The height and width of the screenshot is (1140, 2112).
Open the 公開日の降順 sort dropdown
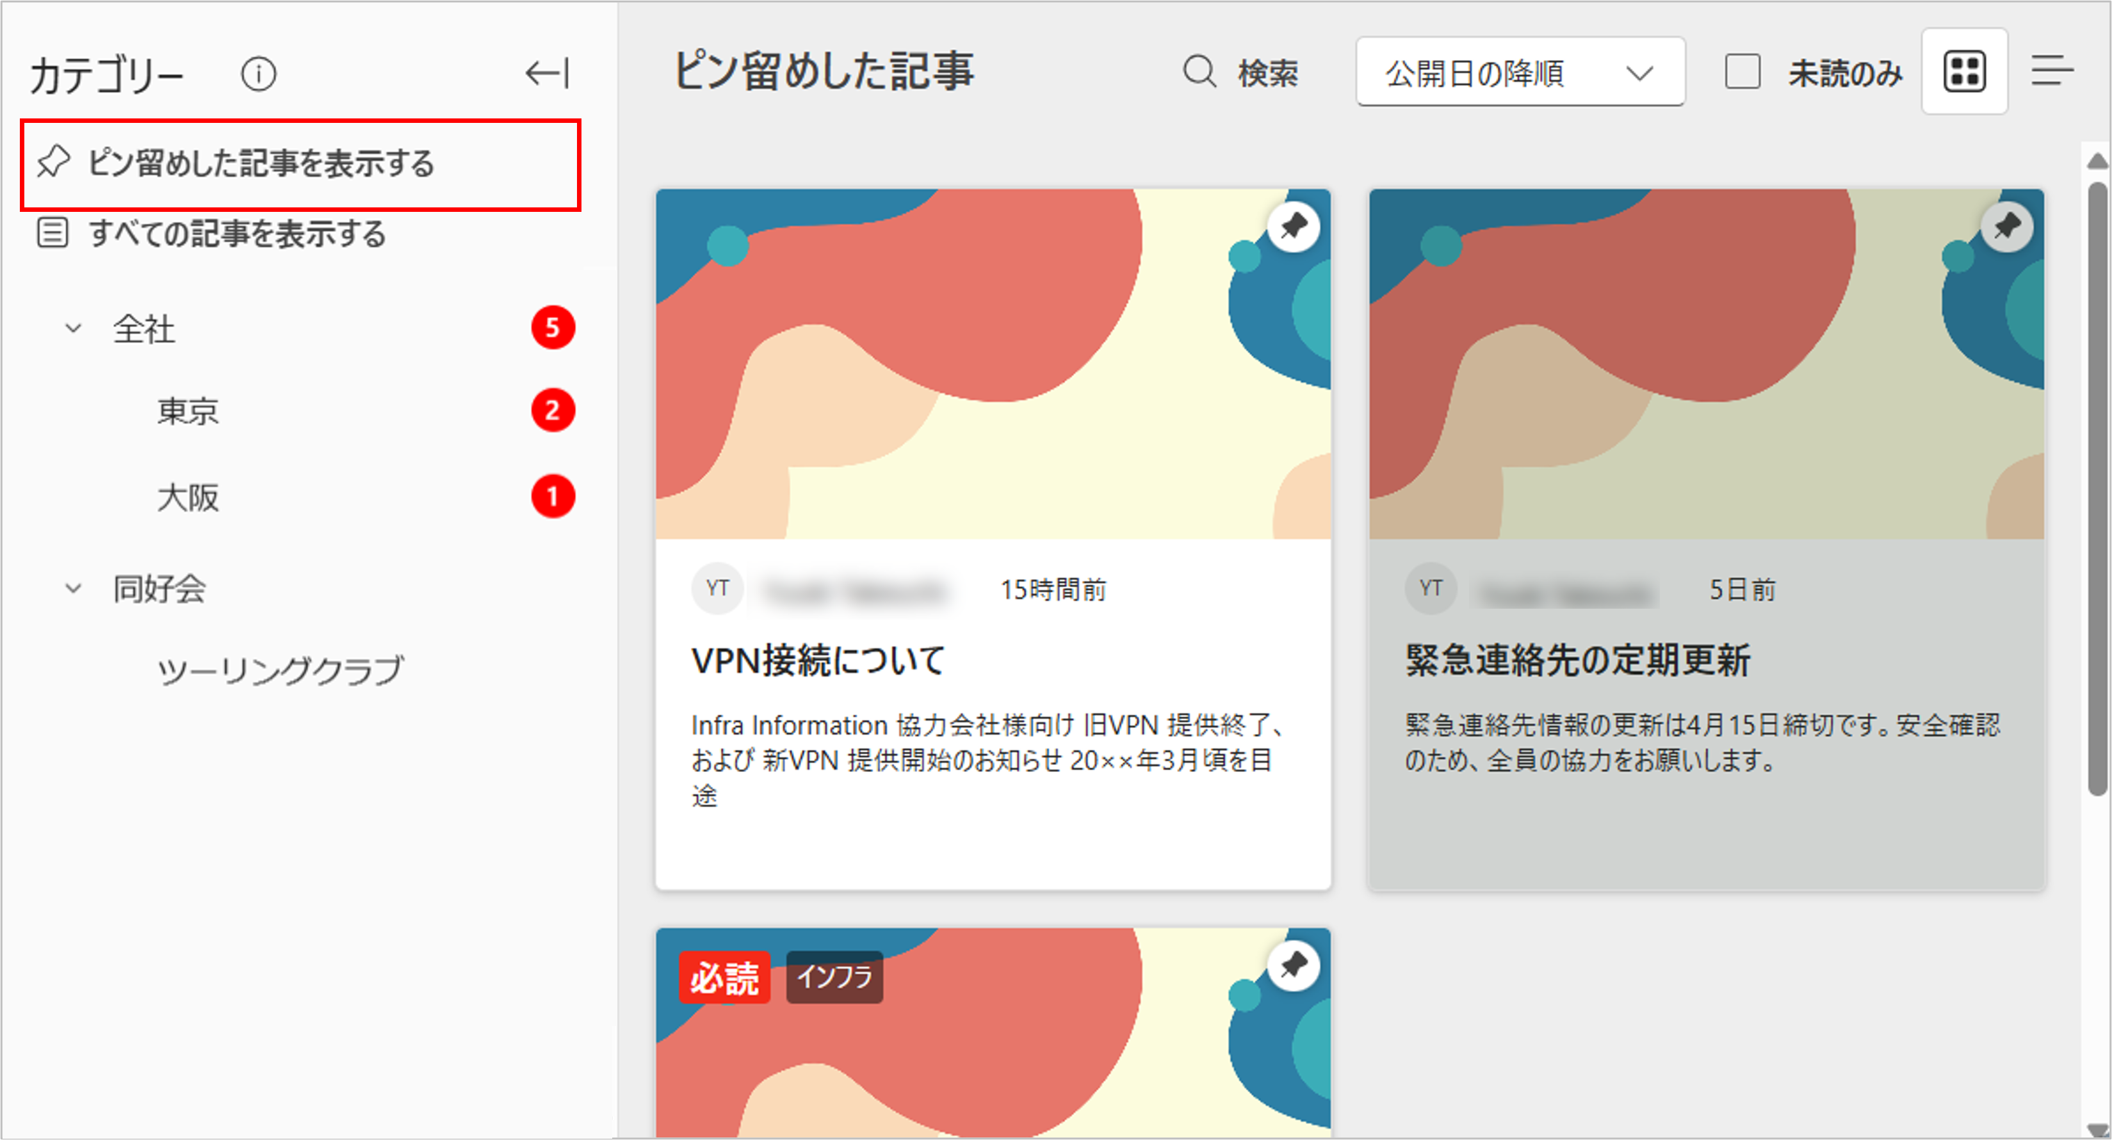tap(1520, 72)
